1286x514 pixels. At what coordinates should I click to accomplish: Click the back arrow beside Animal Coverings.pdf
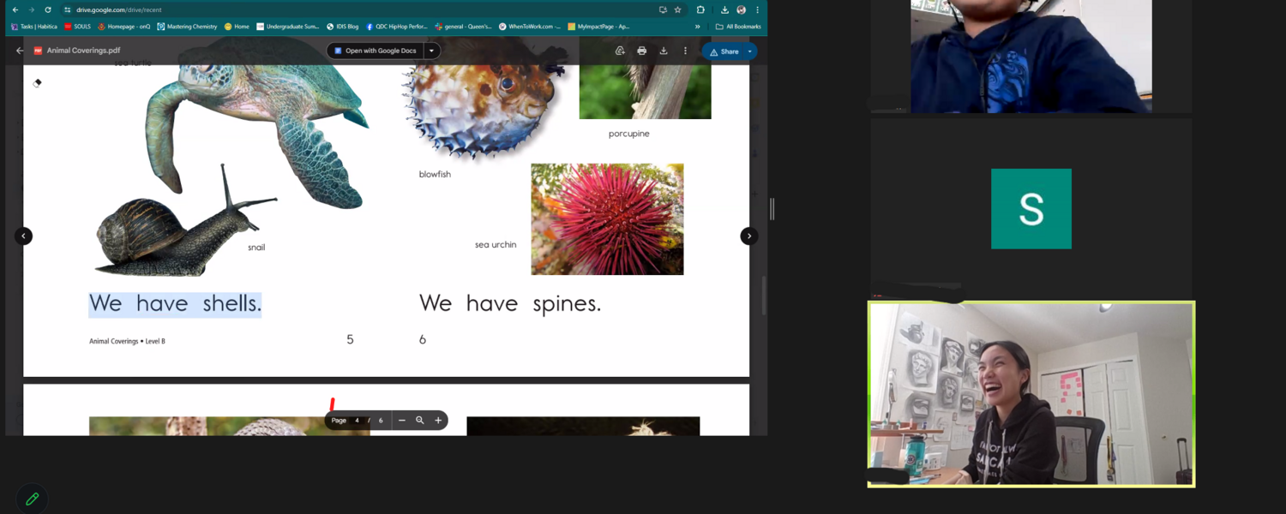tap(20, 51)
